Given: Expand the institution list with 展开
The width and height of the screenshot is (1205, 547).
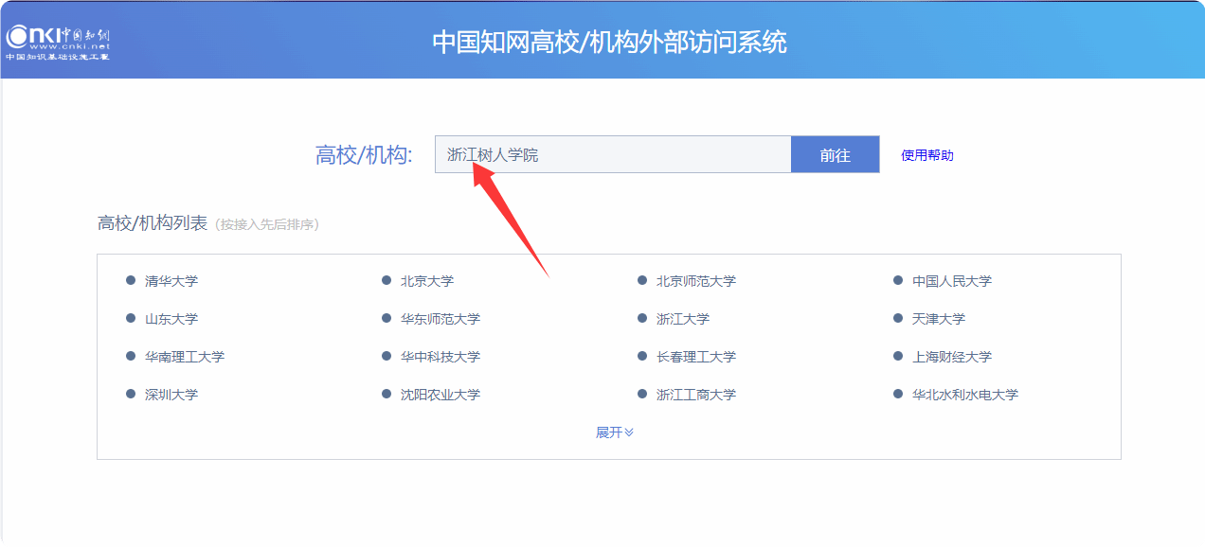Looking at the screenshot, I should click(614, 432).
